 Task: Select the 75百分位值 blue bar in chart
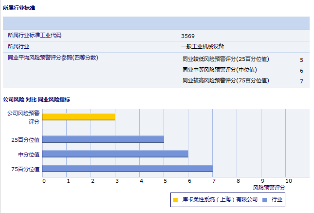(x=128, y=169)
